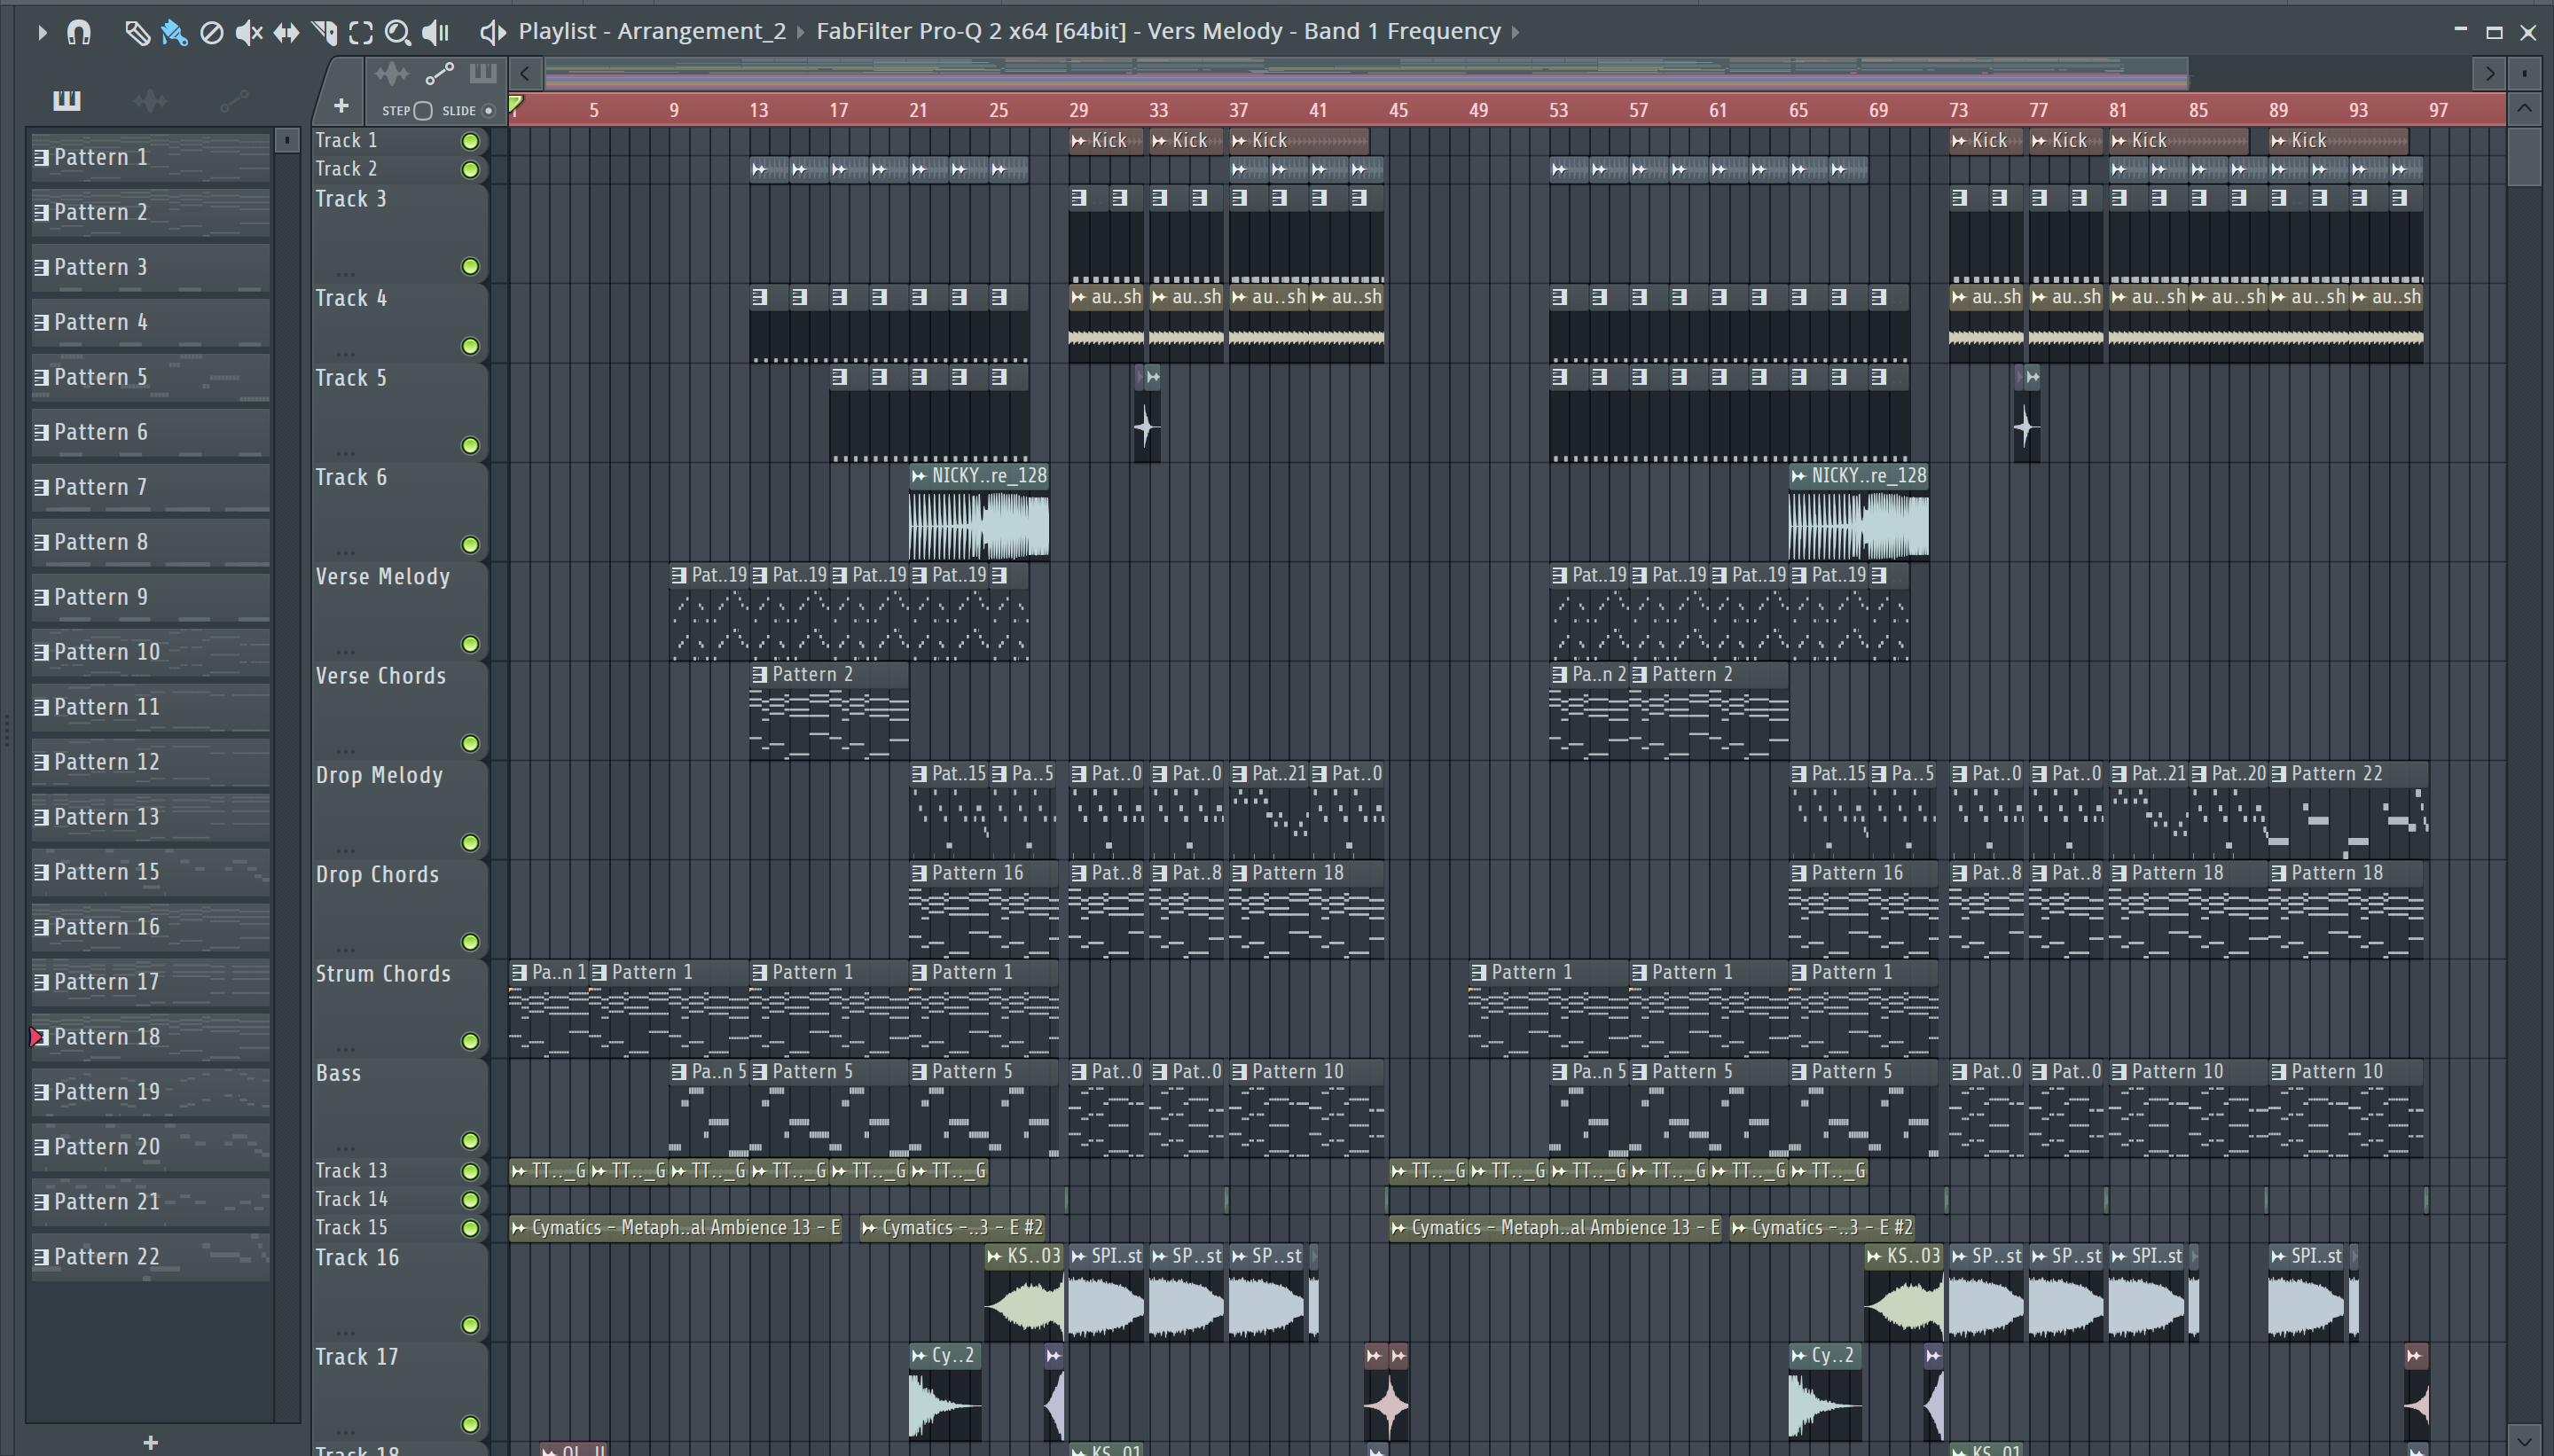Select the Paint brush tool

coord(174,32)
